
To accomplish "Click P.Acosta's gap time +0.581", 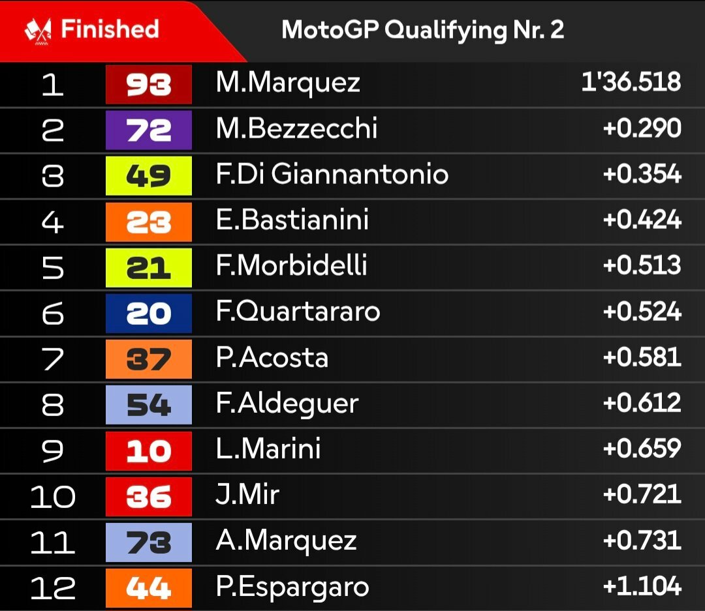I will point(642,357).
